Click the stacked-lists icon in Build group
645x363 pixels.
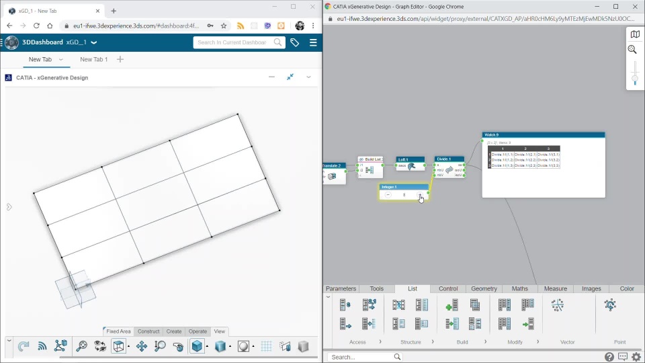click(475, 305)
